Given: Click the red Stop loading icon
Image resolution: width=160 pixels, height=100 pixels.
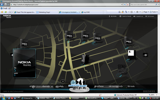Looking at the screenshot, I should pos(128,5).
